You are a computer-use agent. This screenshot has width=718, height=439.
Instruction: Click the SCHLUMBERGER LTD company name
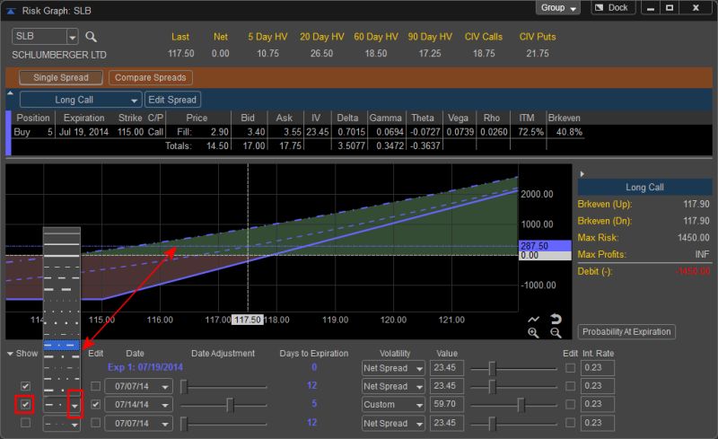click(x=59, y=55)
